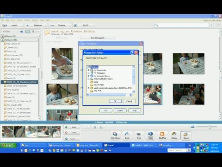The height and width of the screenshot is (167, 222).
Task: Expand the Albums (2) section
Action: 3,36
